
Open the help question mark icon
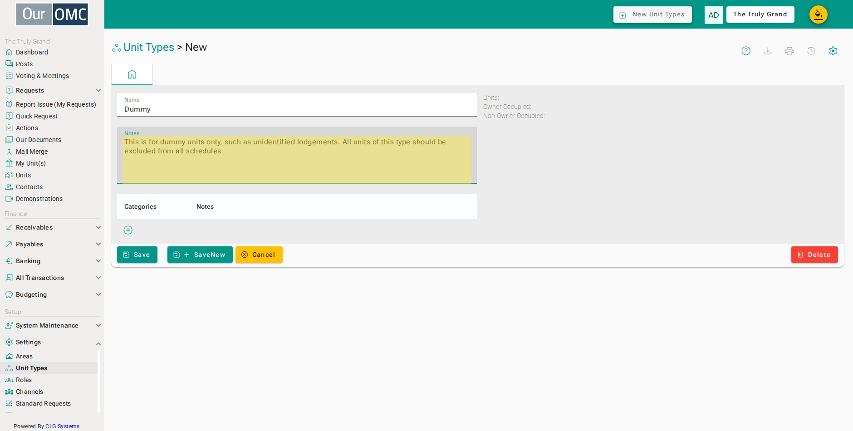tap(746, 51)
